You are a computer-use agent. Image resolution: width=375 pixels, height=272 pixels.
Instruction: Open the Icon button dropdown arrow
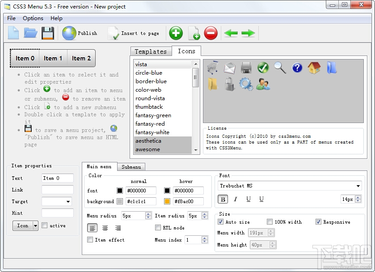[x=35, y=225]
